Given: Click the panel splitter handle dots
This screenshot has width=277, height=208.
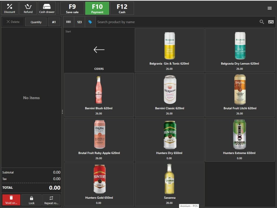Looking at the screenshot, I should 62,112.
